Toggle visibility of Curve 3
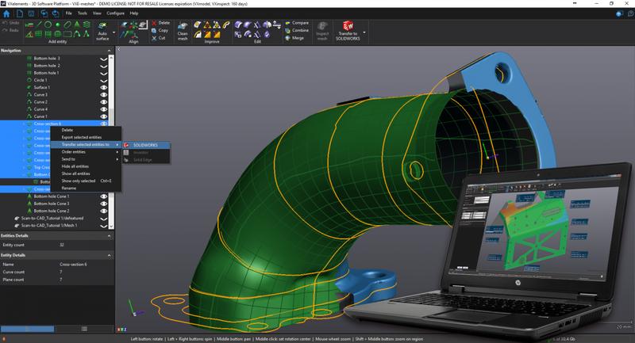This screenshot has width=635, height=343. 103,94
